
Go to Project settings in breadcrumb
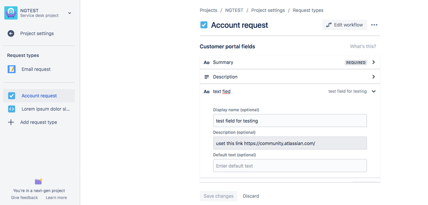click(x=268, y=10)
